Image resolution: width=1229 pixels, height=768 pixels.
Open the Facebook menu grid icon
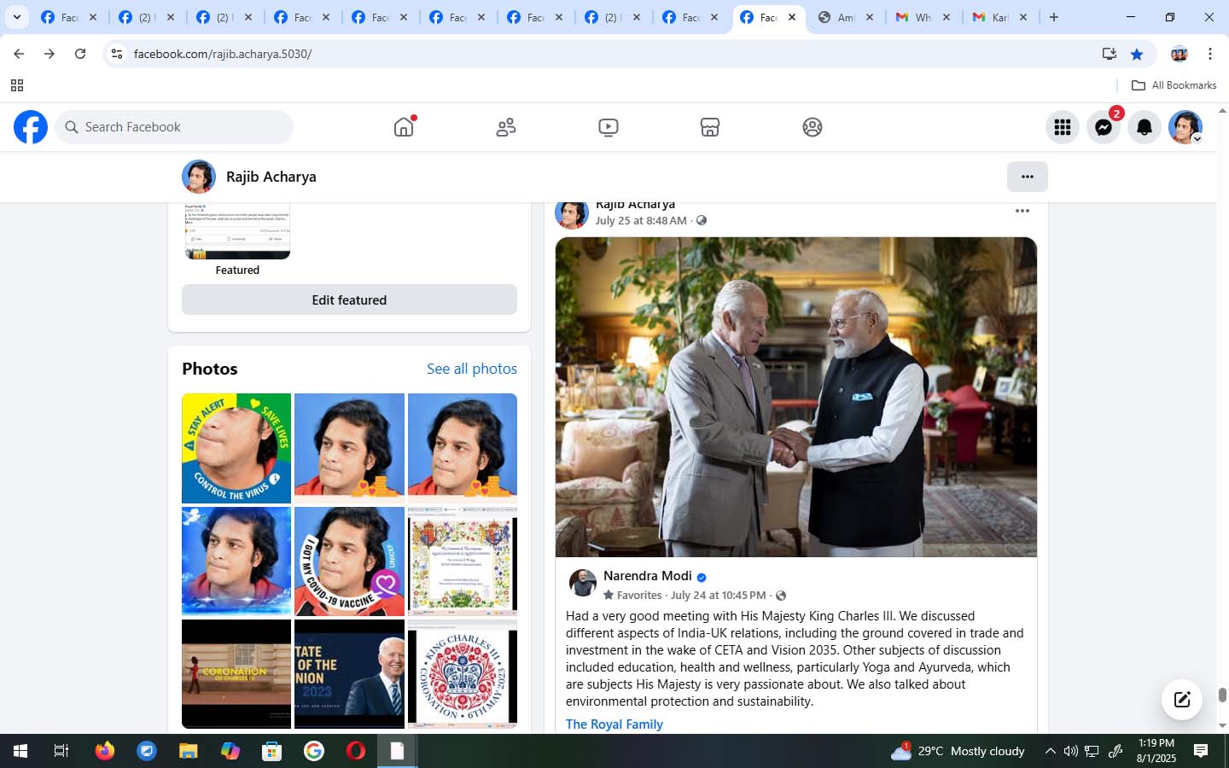pyautogui.click(x=1063, y=127)
